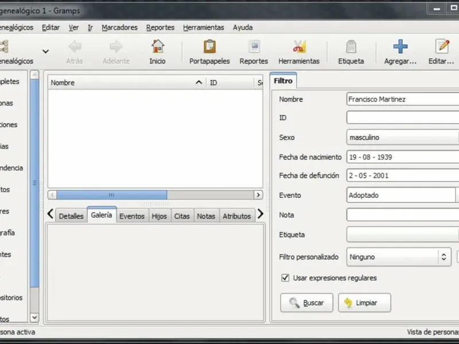
Task: Click the horizontal scrollbar thumb in the list
Action: click(x=111, y=195)
